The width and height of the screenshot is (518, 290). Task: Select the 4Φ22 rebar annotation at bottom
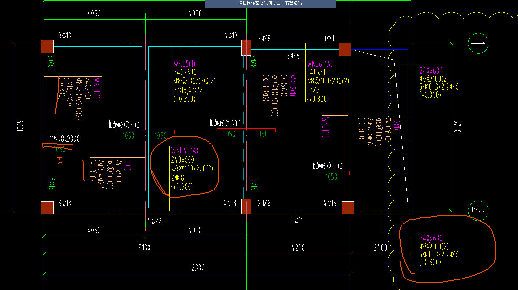click(x=154, y=221)
